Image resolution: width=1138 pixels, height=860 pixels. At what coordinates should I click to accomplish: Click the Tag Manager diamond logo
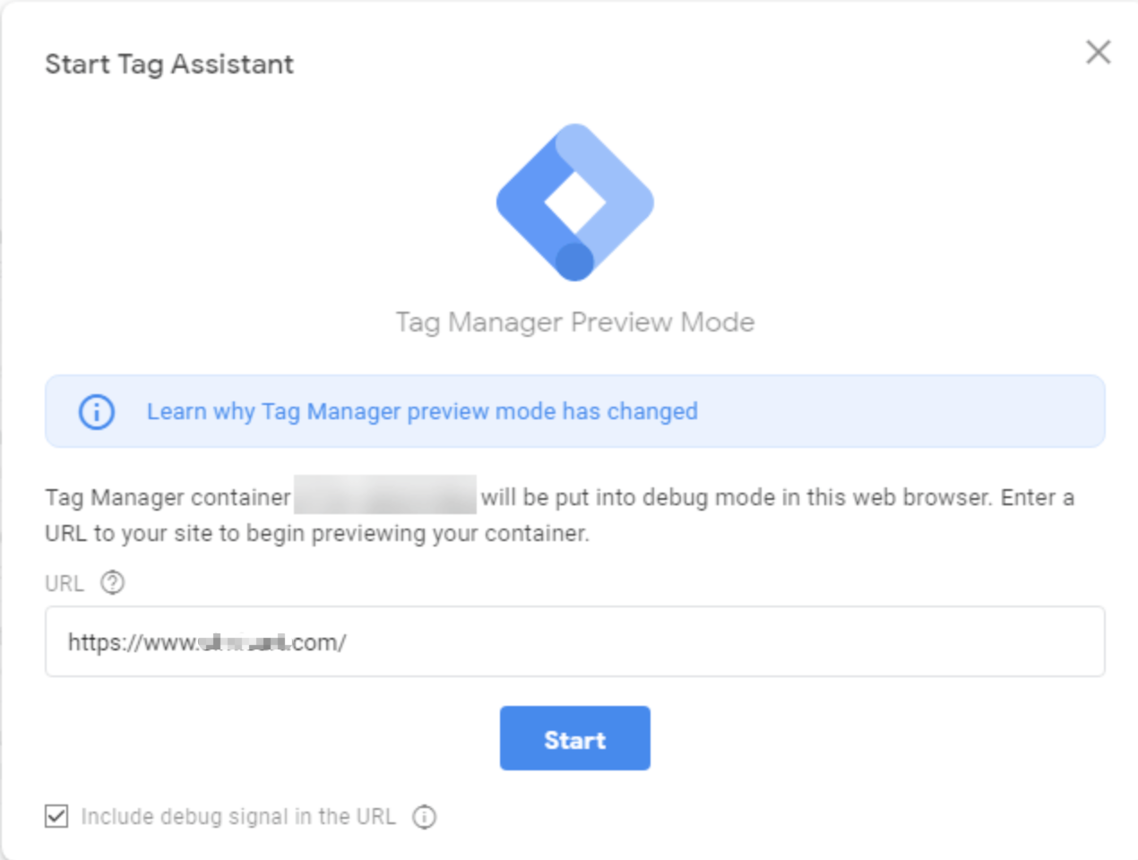[574, 202]
